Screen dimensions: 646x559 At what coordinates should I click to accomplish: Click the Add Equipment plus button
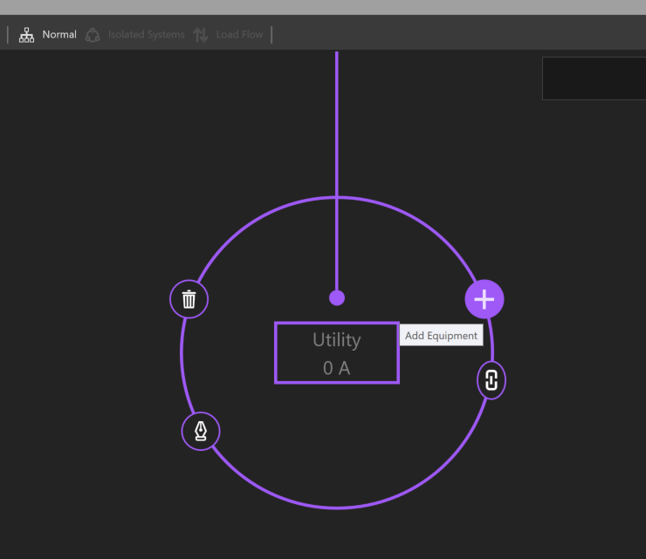coord(484,300)
